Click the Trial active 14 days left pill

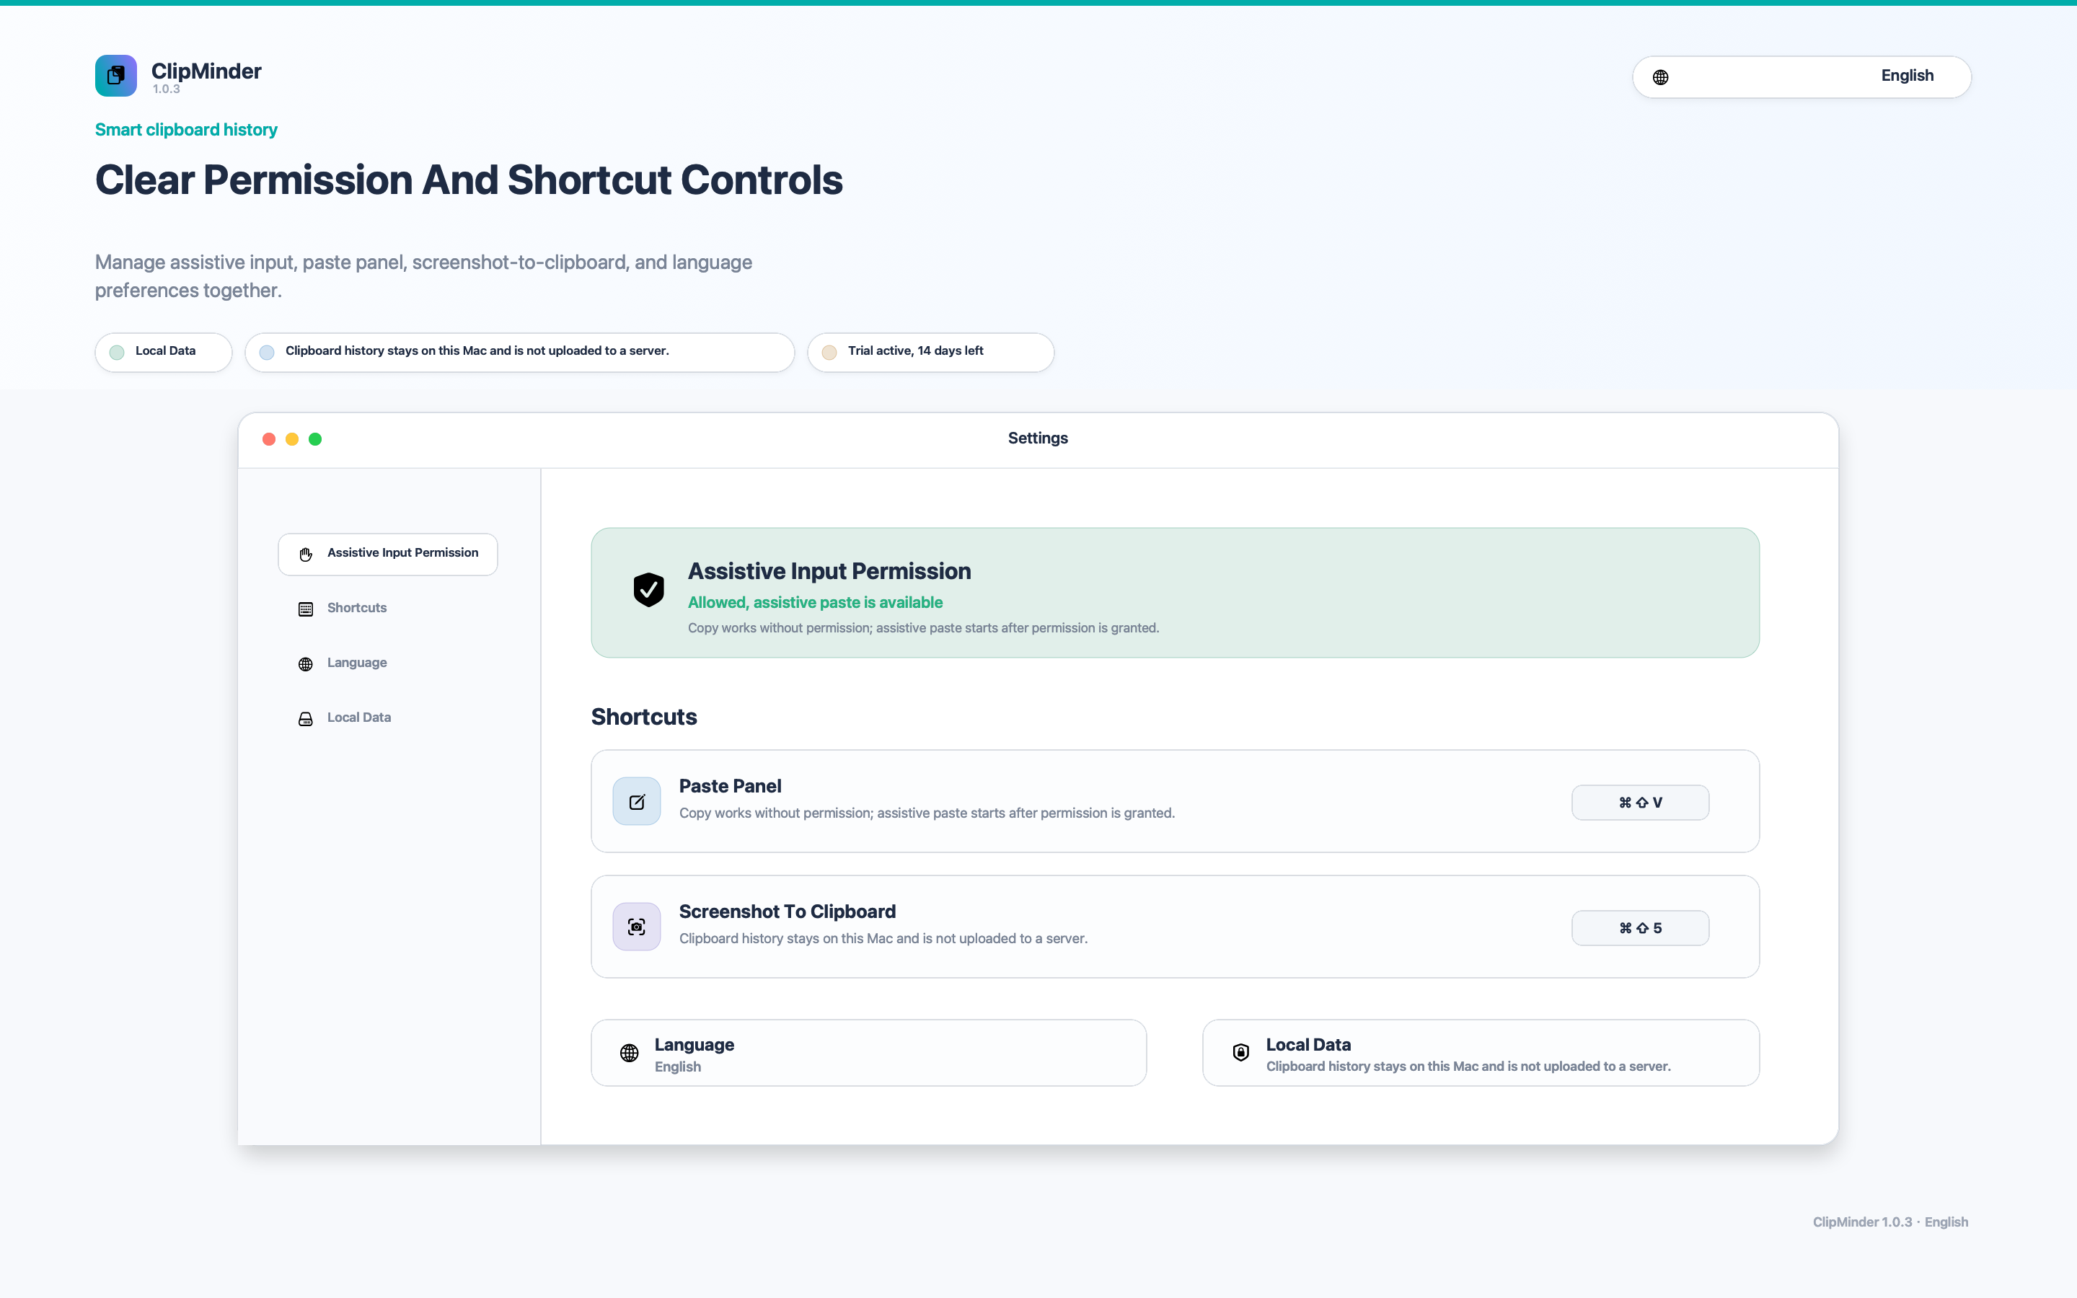point(930,352)
